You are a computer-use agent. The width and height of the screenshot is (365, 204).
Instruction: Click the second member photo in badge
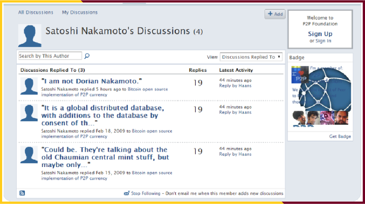coord(313,118)
